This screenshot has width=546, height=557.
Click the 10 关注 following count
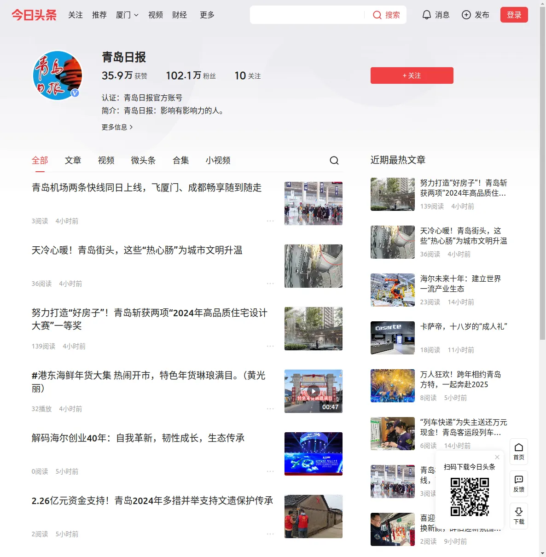click(248, 75)
